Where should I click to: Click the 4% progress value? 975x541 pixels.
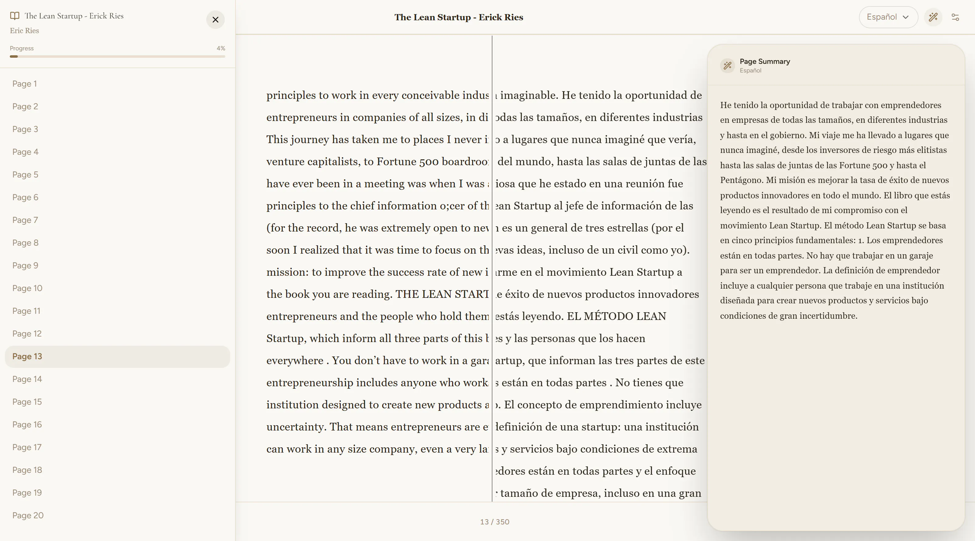[221, 49]
